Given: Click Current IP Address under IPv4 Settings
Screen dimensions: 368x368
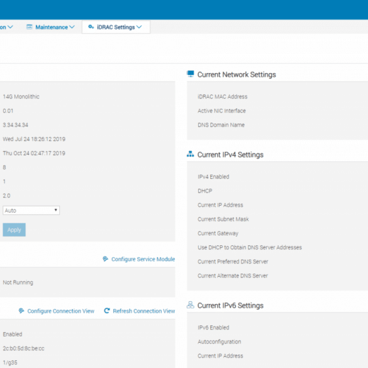Looking at the screenshot, I should [220, 205].
